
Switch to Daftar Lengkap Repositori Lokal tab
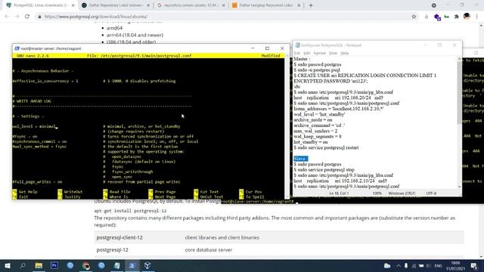pos(266,5)
